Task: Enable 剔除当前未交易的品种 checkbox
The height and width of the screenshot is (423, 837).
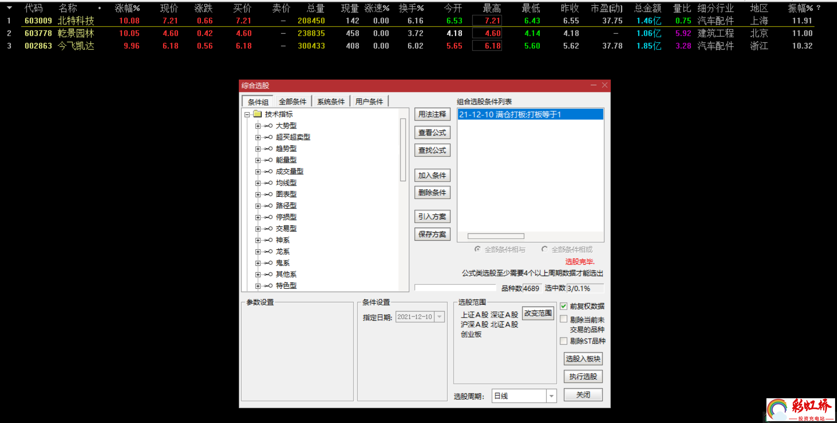Action: point(563,319)
